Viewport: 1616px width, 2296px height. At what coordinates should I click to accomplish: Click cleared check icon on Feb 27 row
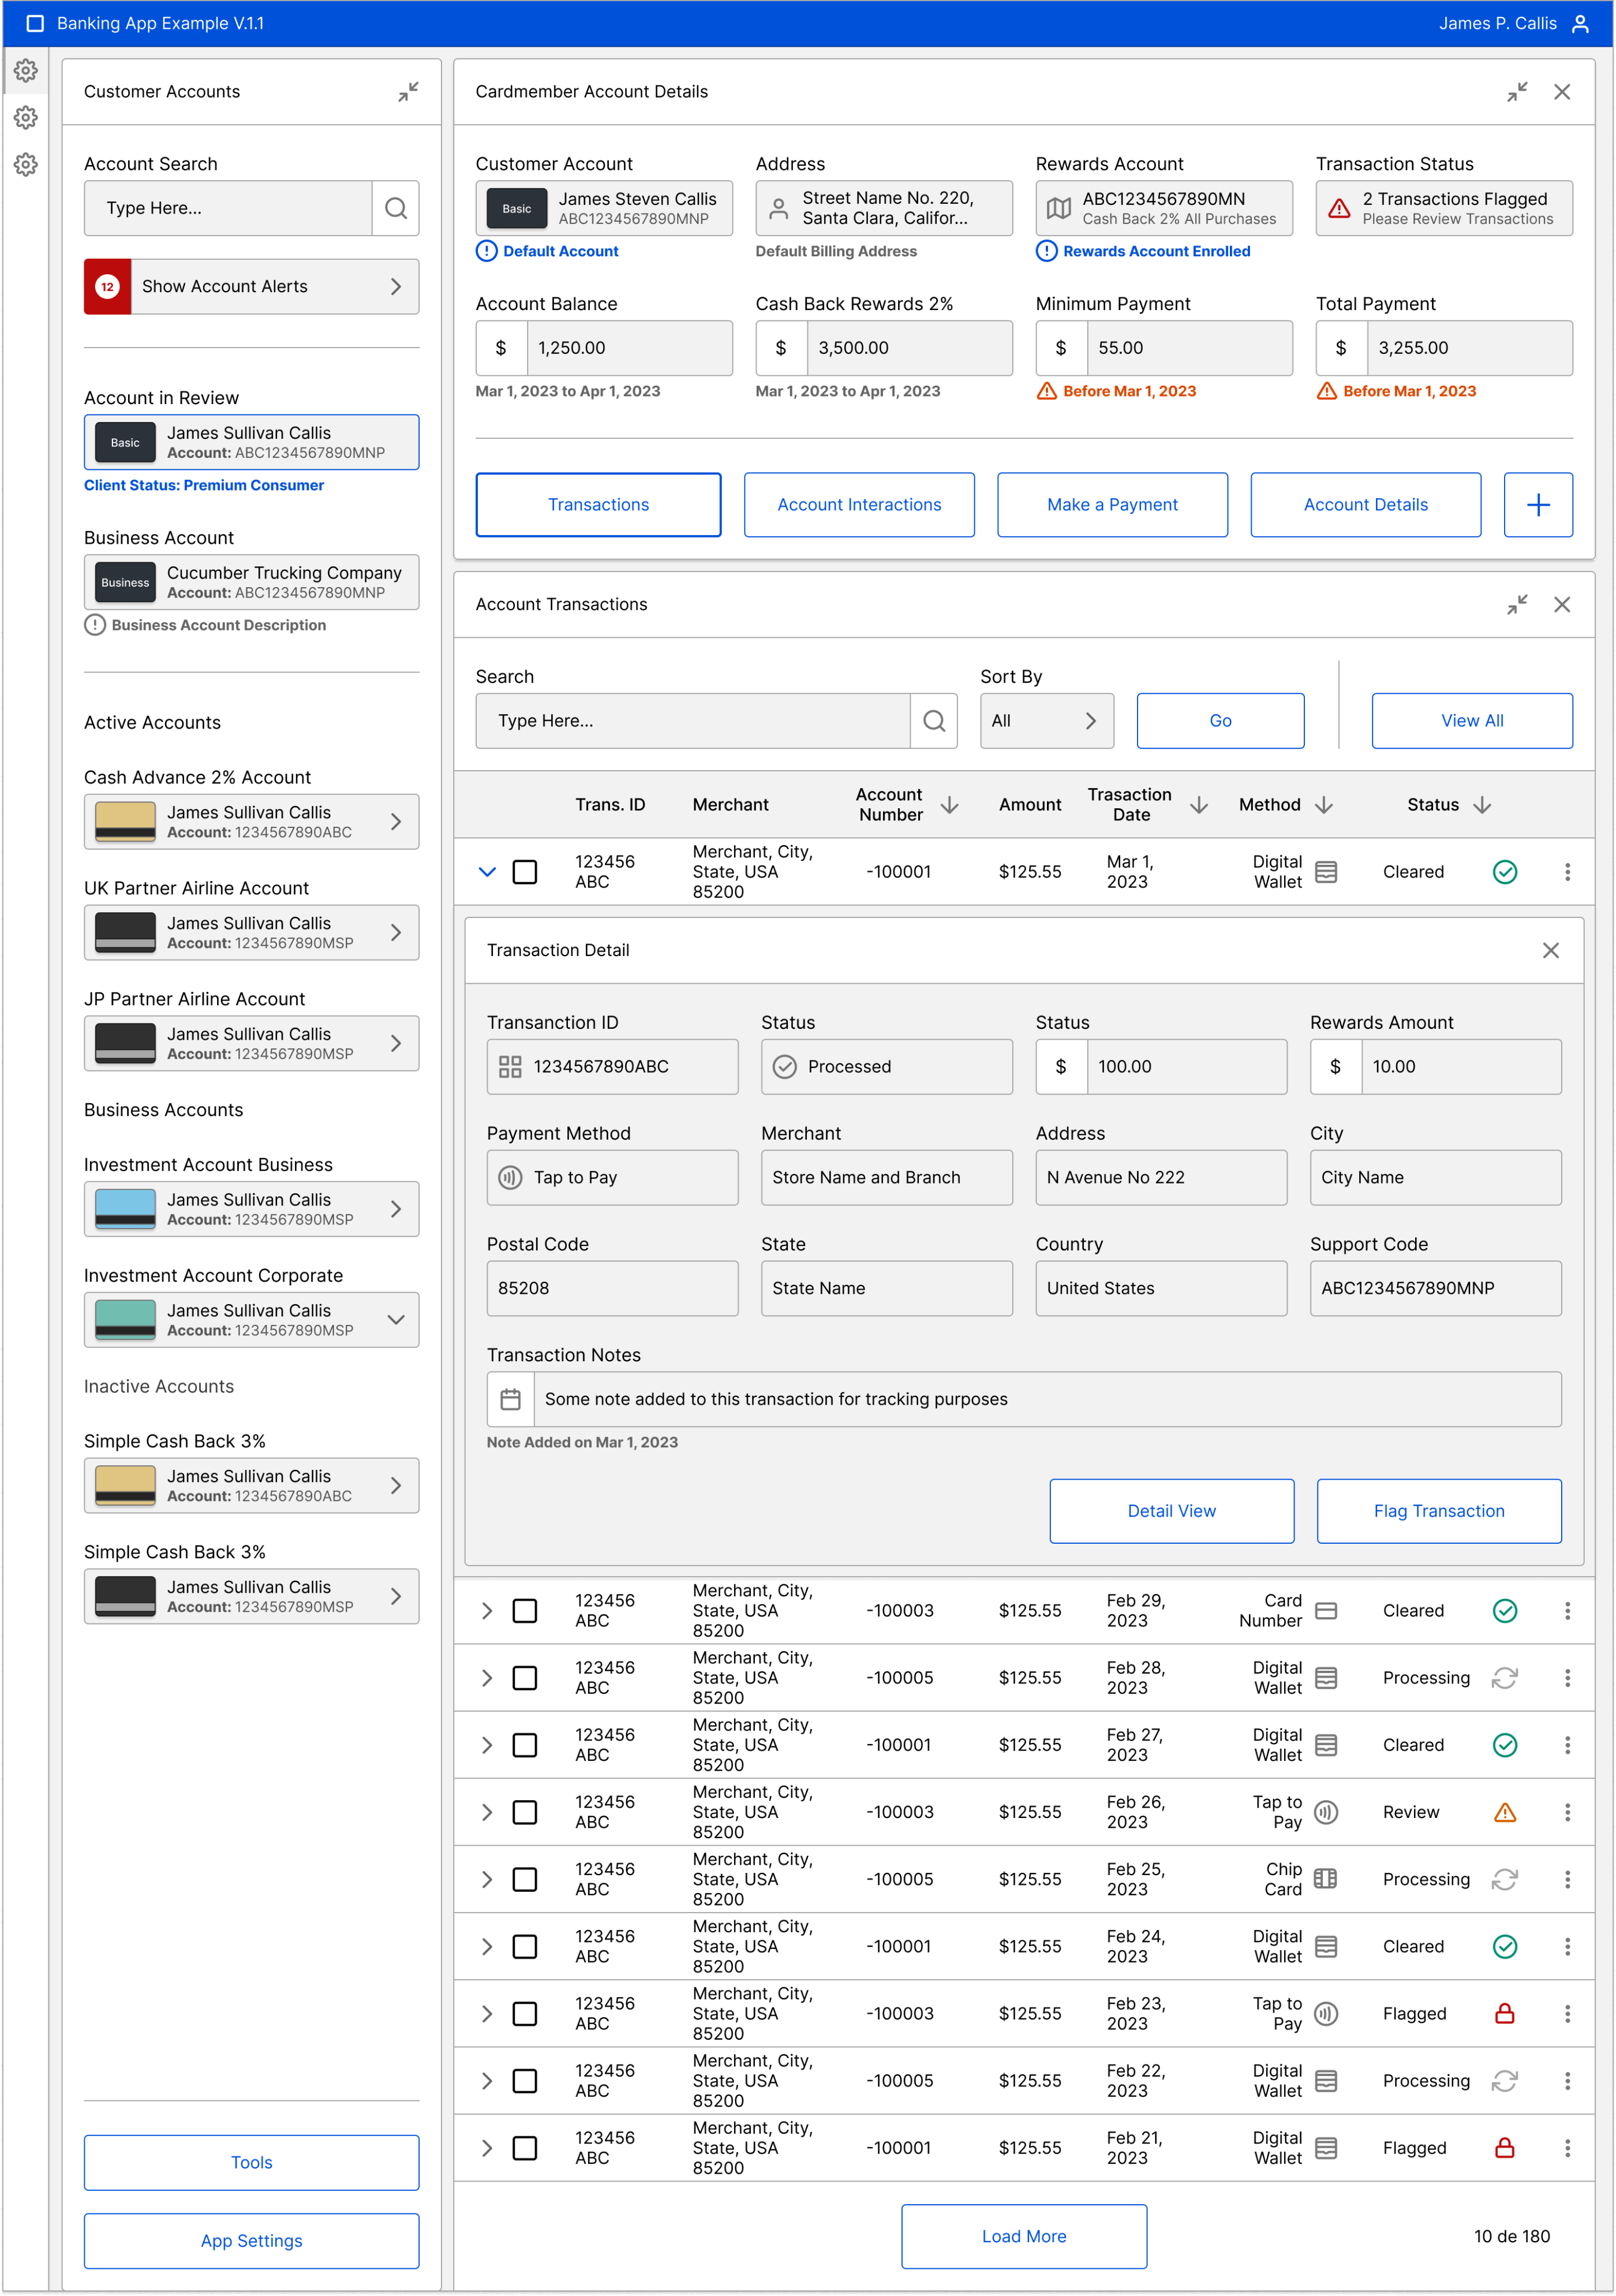(x=1504, y=1745)
